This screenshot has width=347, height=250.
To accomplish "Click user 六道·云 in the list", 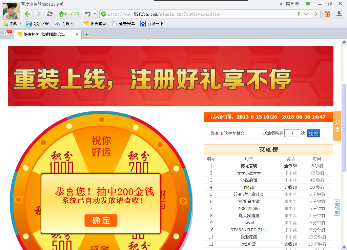I will pyautogui.click(x=249, y=244).
